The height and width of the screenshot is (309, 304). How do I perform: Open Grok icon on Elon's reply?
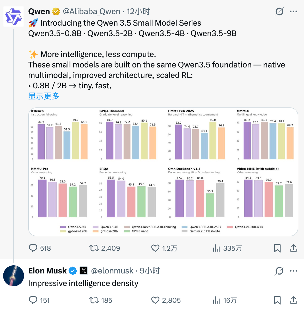(x=279, y=271)
